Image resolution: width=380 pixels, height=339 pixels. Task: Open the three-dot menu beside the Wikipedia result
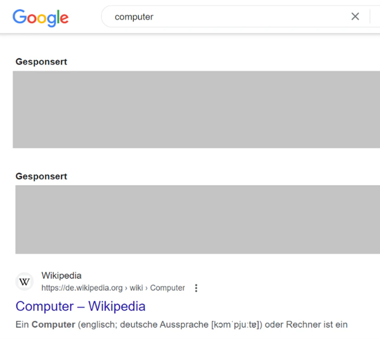(x=196, y=288)
